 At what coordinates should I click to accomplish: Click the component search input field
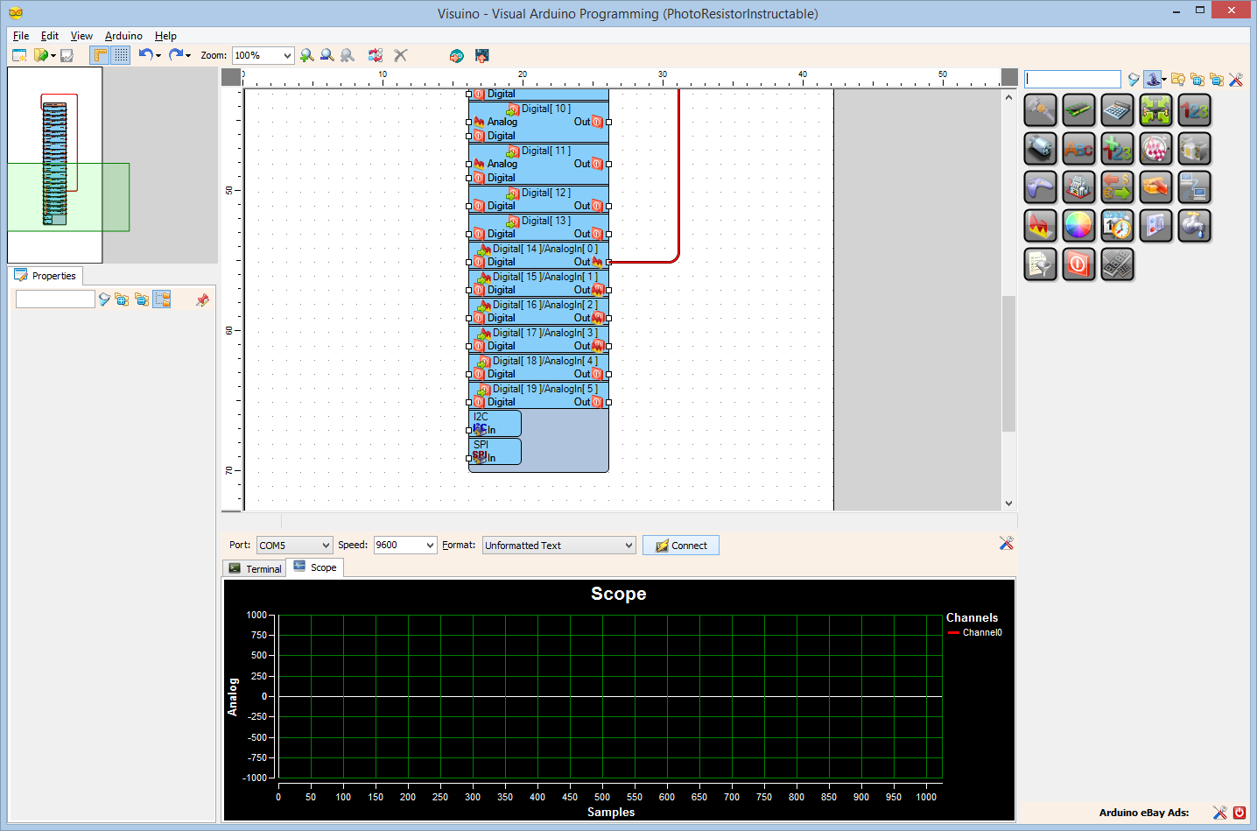1071,79
